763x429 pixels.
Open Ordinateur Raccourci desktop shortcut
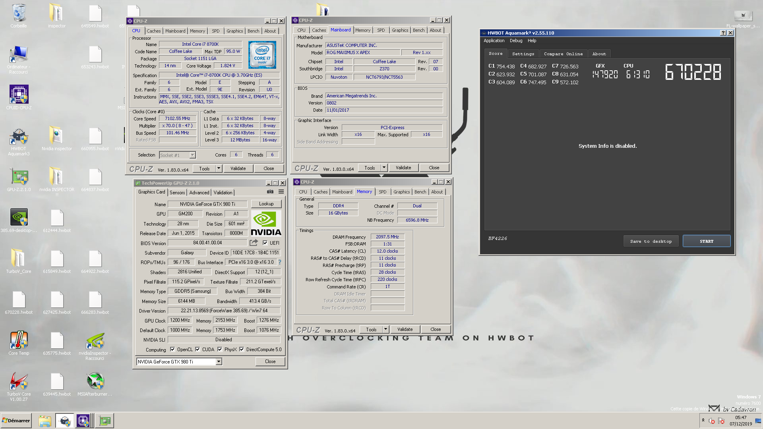point(19,60)
